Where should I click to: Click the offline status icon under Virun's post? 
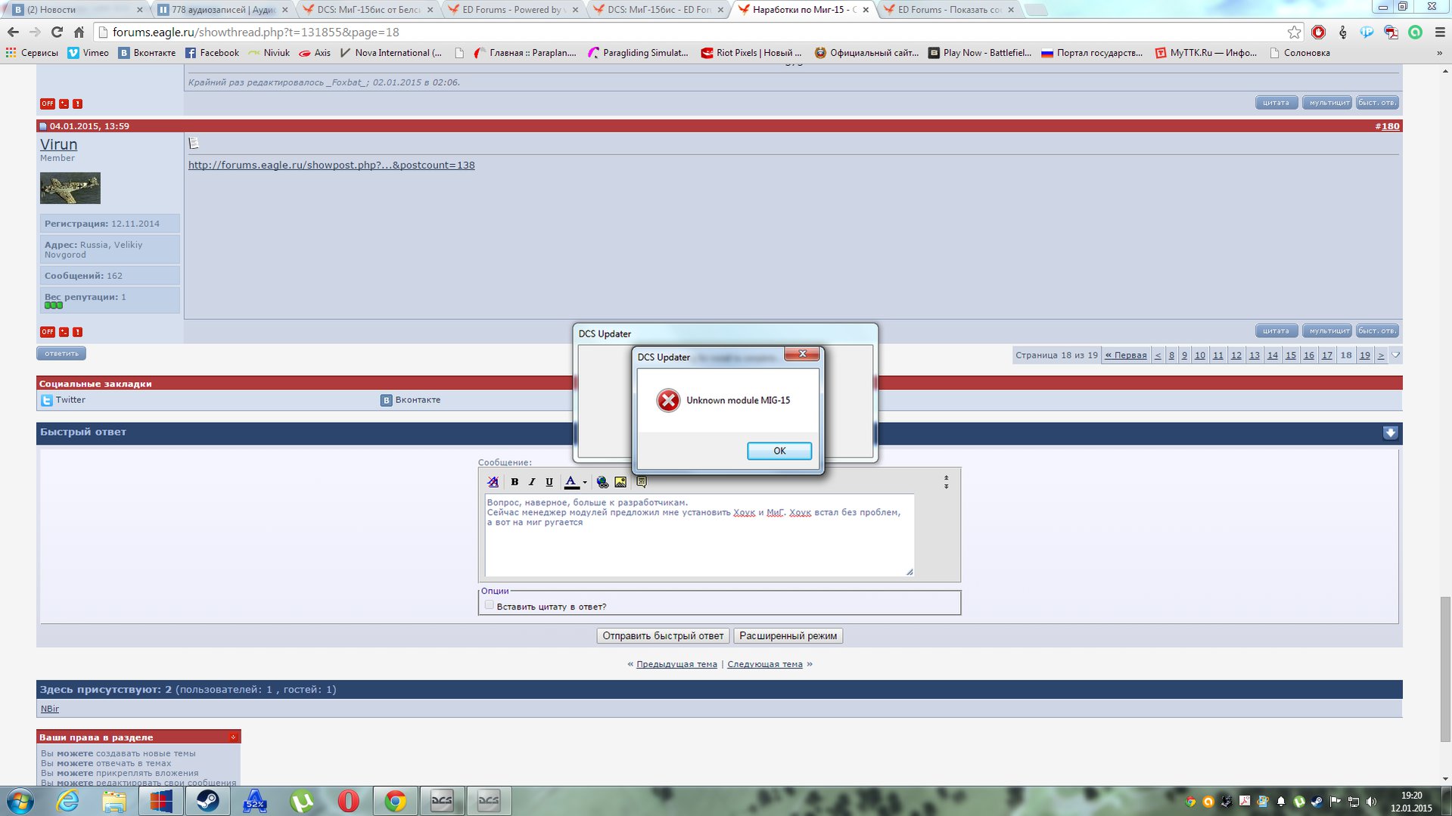click(47, 331)
